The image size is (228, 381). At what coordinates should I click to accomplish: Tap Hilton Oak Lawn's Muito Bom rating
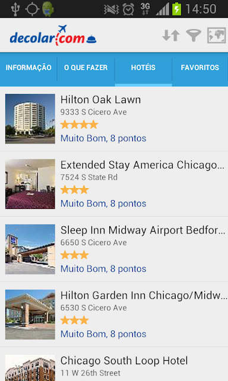point(103,138)
